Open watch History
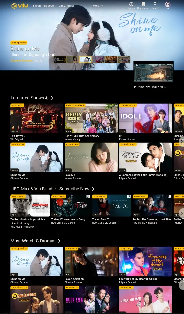Image resolution: width=184 pixels, height=314 pixels. point(131,5)
